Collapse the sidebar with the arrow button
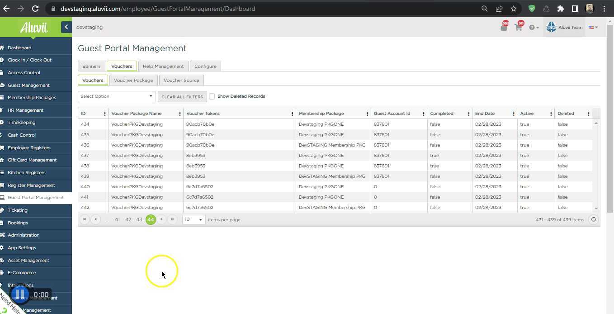The image size is (614, 314). (66, 27)
